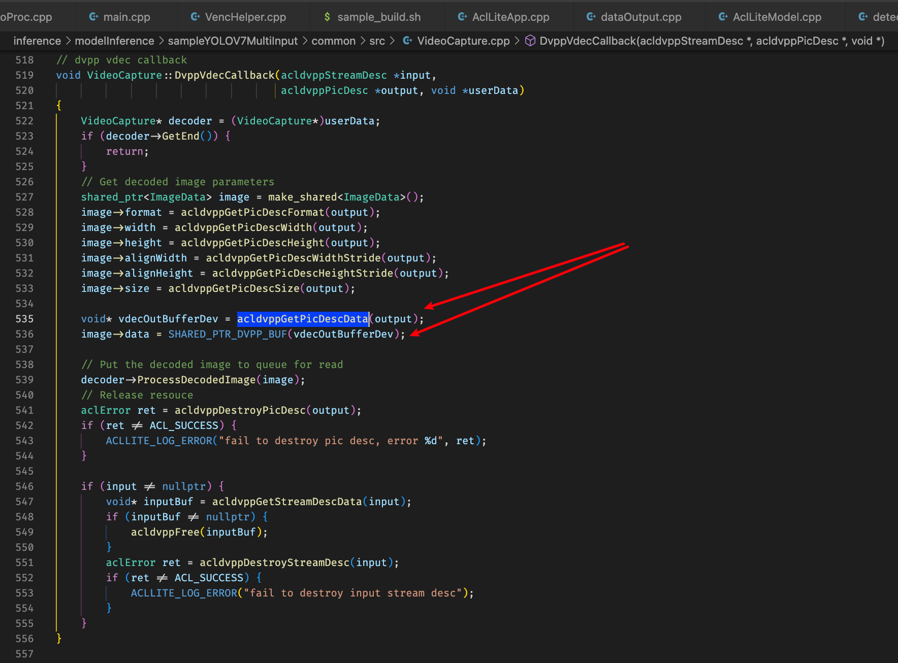
Task: Click make_shared on line 527
Action: [x=303, y=197]
